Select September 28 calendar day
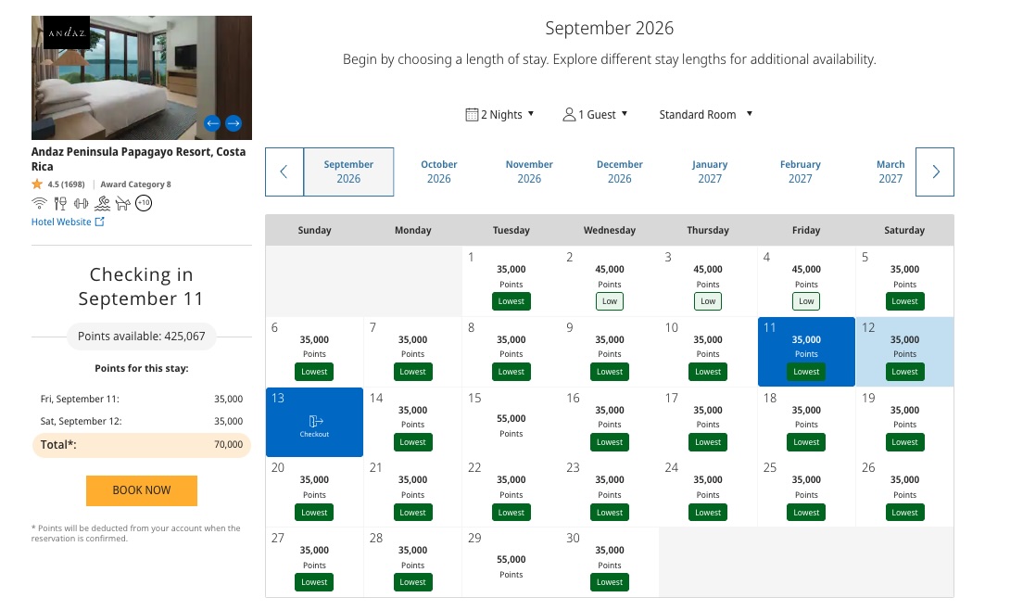 [x=413, y=563]
